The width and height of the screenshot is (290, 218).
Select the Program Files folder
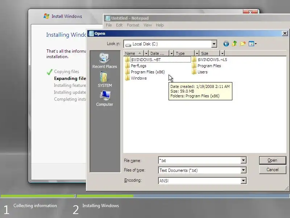(x=206, y=66)
